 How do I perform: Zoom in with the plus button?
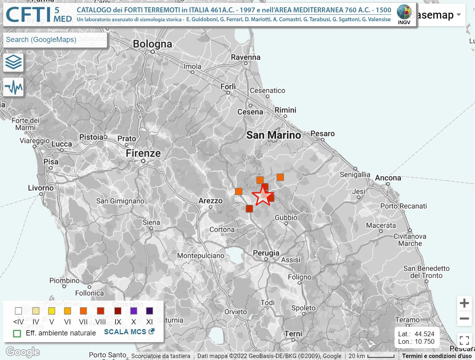464,304
